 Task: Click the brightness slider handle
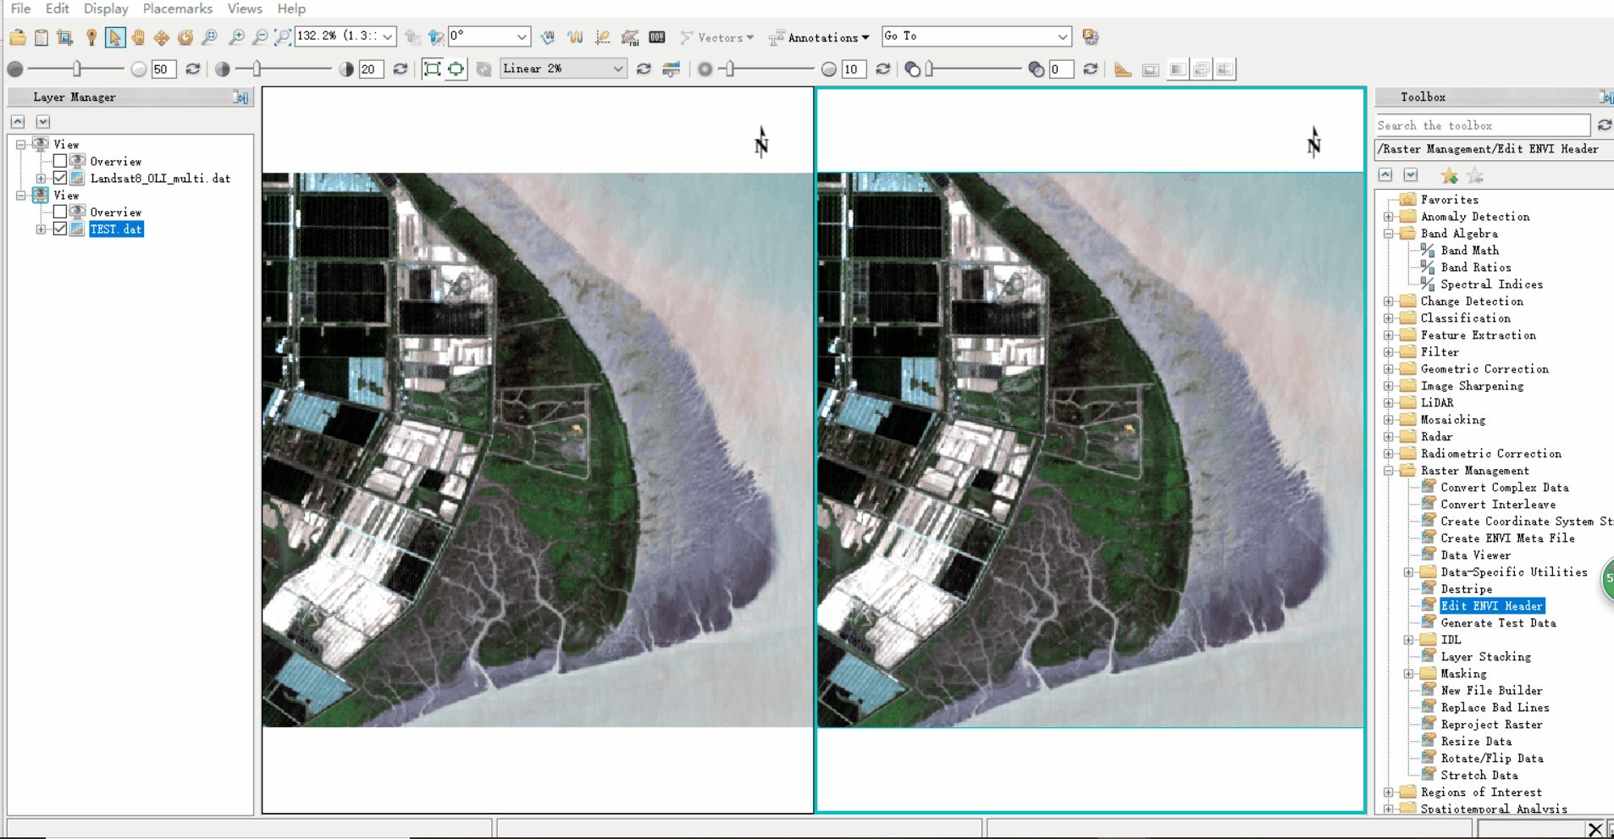pyautogui.click(x=77, y=69)
